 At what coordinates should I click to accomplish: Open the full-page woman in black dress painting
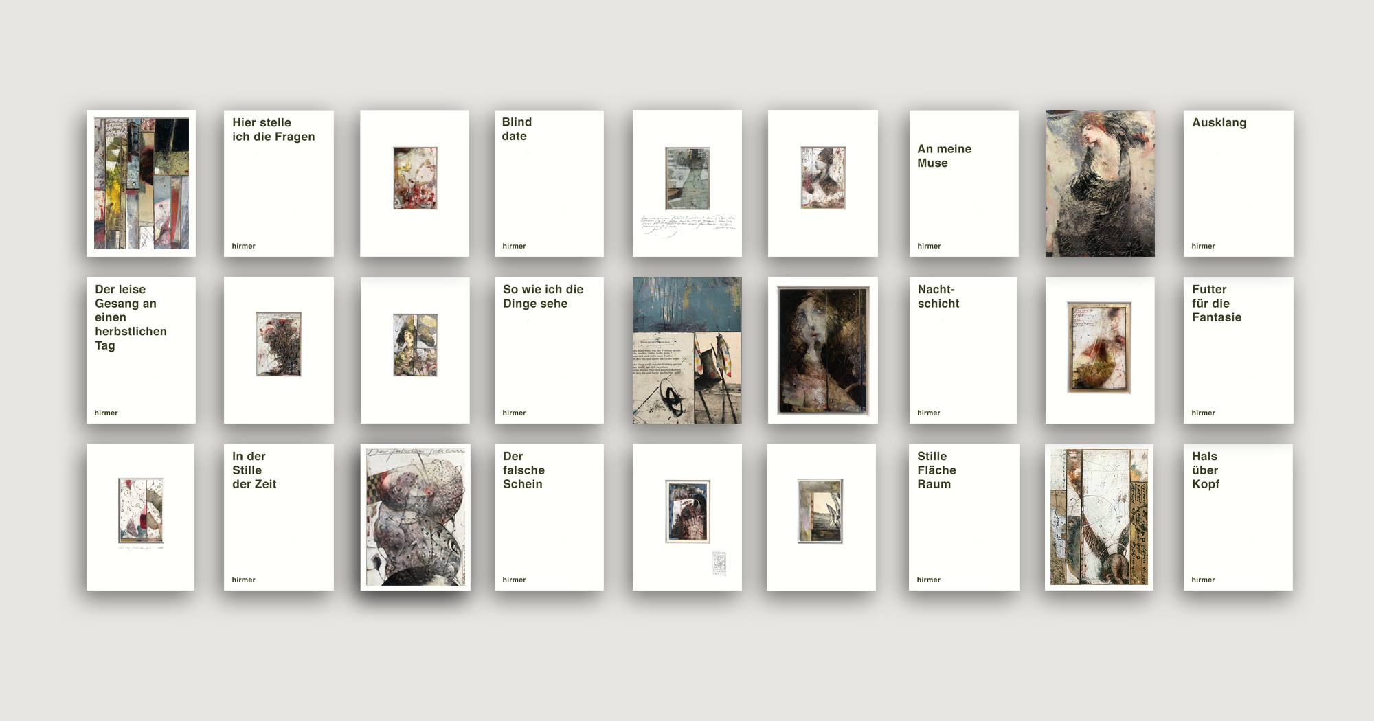[x=1100, y=183]
